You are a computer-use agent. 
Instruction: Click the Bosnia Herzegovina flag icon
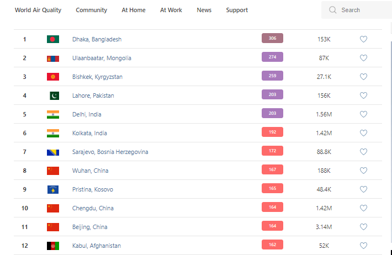pyautogui.click(x=53, y=152)
